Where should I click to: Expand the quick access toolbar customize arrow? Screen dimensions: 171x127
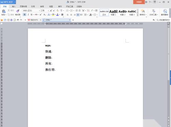coord(25,20)
